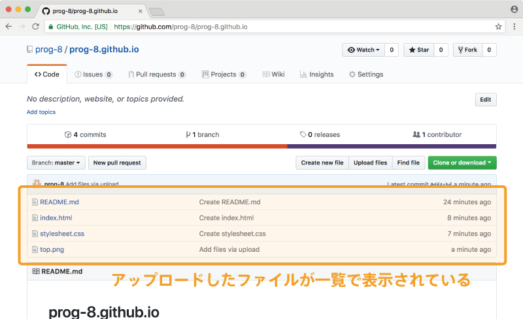523x319 pixels.
Task: Click 8 minutes ago timestamp
Action: click(469, 218)
